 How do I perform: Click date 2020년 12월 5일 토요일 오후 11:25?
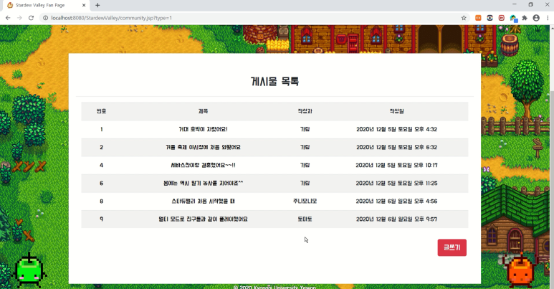[x=396, y=184]
